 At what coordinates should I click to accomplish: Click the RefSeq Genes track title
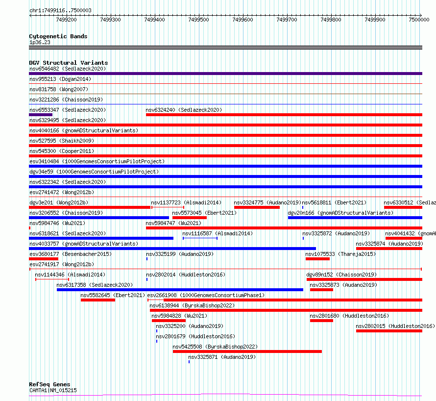(49, 384)
